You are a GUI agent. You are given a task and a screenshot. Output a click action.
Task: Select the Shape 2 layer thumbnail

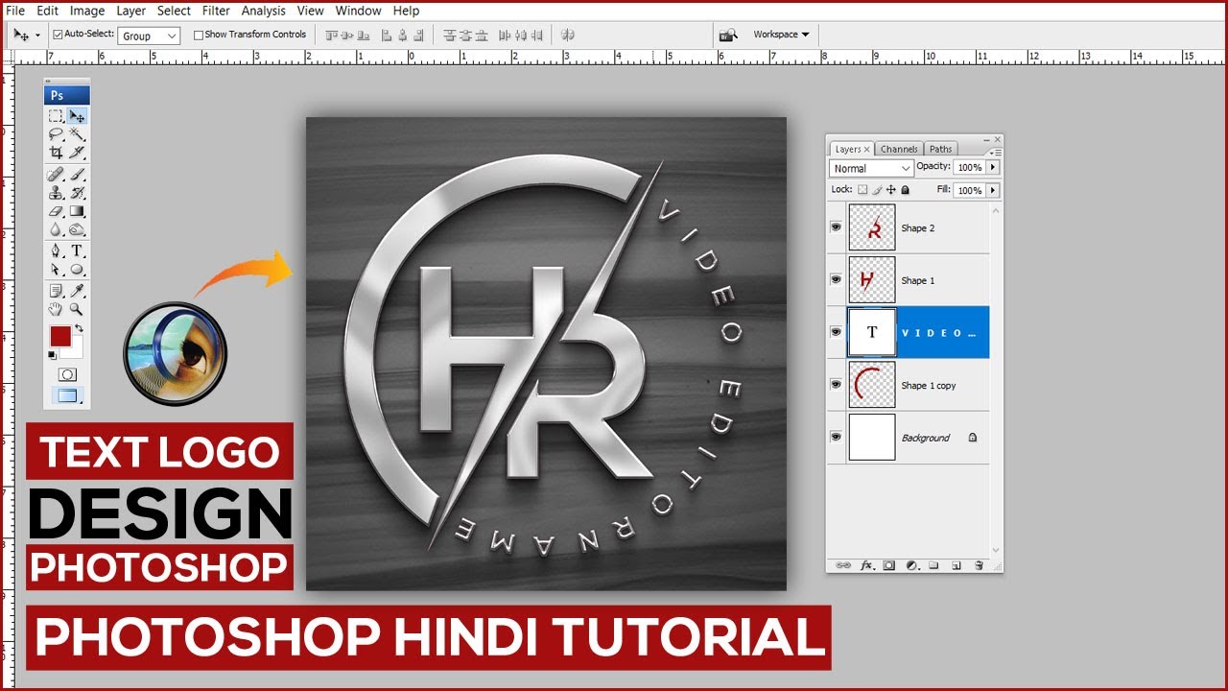[x=872, y=228]
